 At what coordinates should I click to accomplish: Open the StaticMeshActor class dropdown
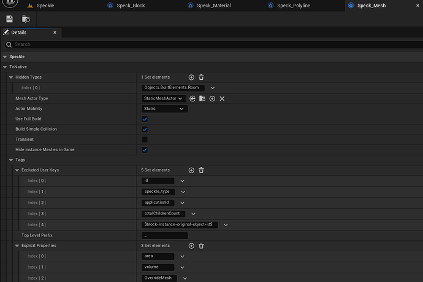[x=164, y=98]
